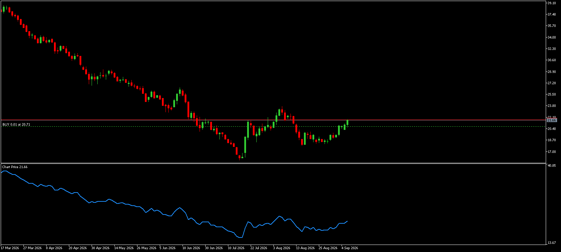
Task: Click the 39.10 price scale label
Action: pyautogui.click(x=552, y=3)
